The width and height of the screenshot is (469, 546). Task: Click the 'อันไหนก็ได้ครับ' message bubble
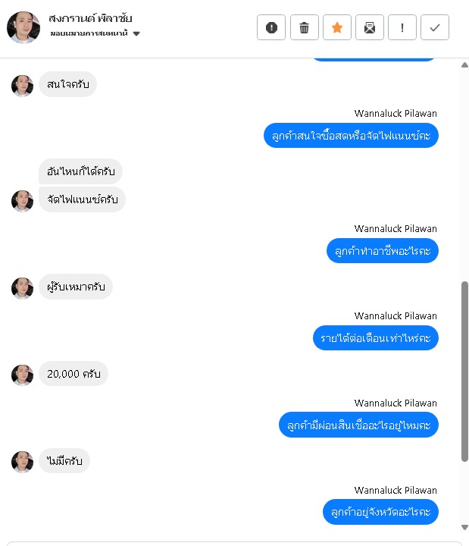pos(81,171)
